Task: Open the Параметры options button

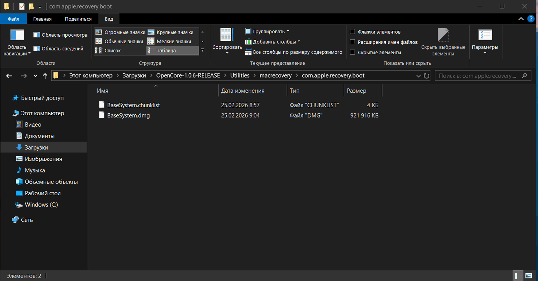Action: point(485,42)
